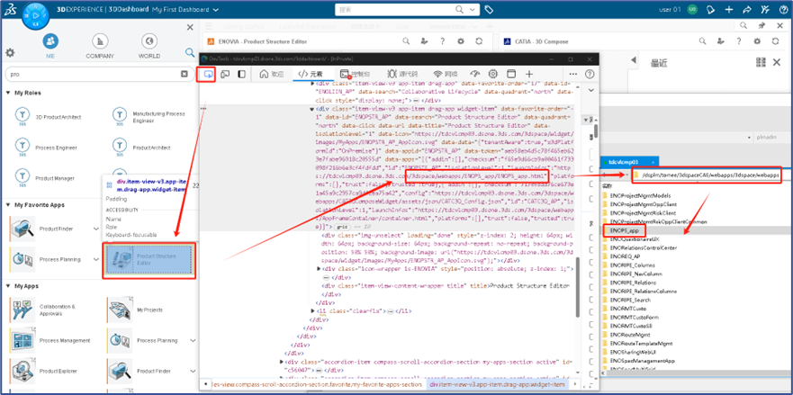Image resolution: width=793 pixels, height=395 pixels.
Task: Click the compass panel search magnifier
Action: click(x=190, y=52)
